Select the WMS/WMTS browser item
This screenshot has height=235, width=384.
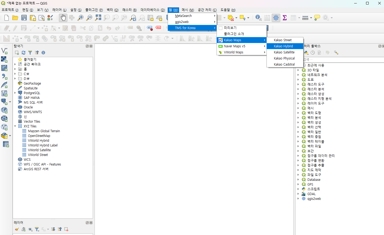click(33, 112)
